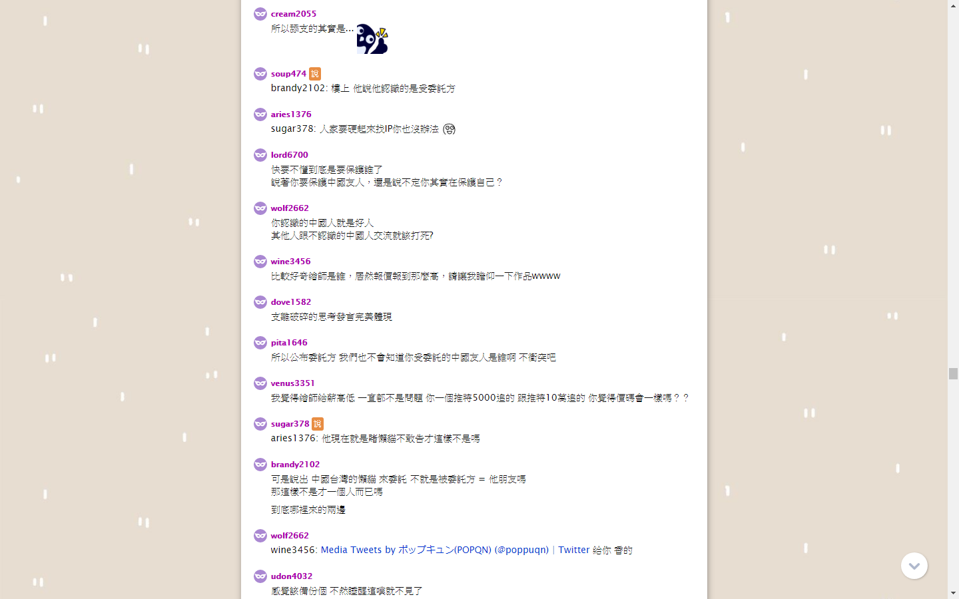Click the penguin sticker in cream2055's reply

(372, 39)
